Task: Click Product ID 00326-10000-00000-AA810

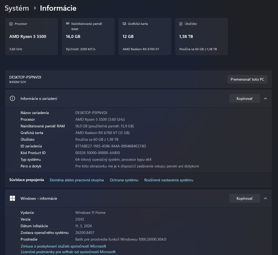Action: point(98,153)
